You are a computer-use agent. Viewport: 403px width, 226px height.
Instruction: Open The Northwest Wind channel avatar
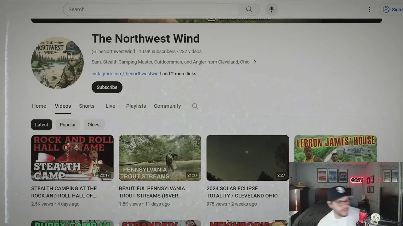(57, 63)
